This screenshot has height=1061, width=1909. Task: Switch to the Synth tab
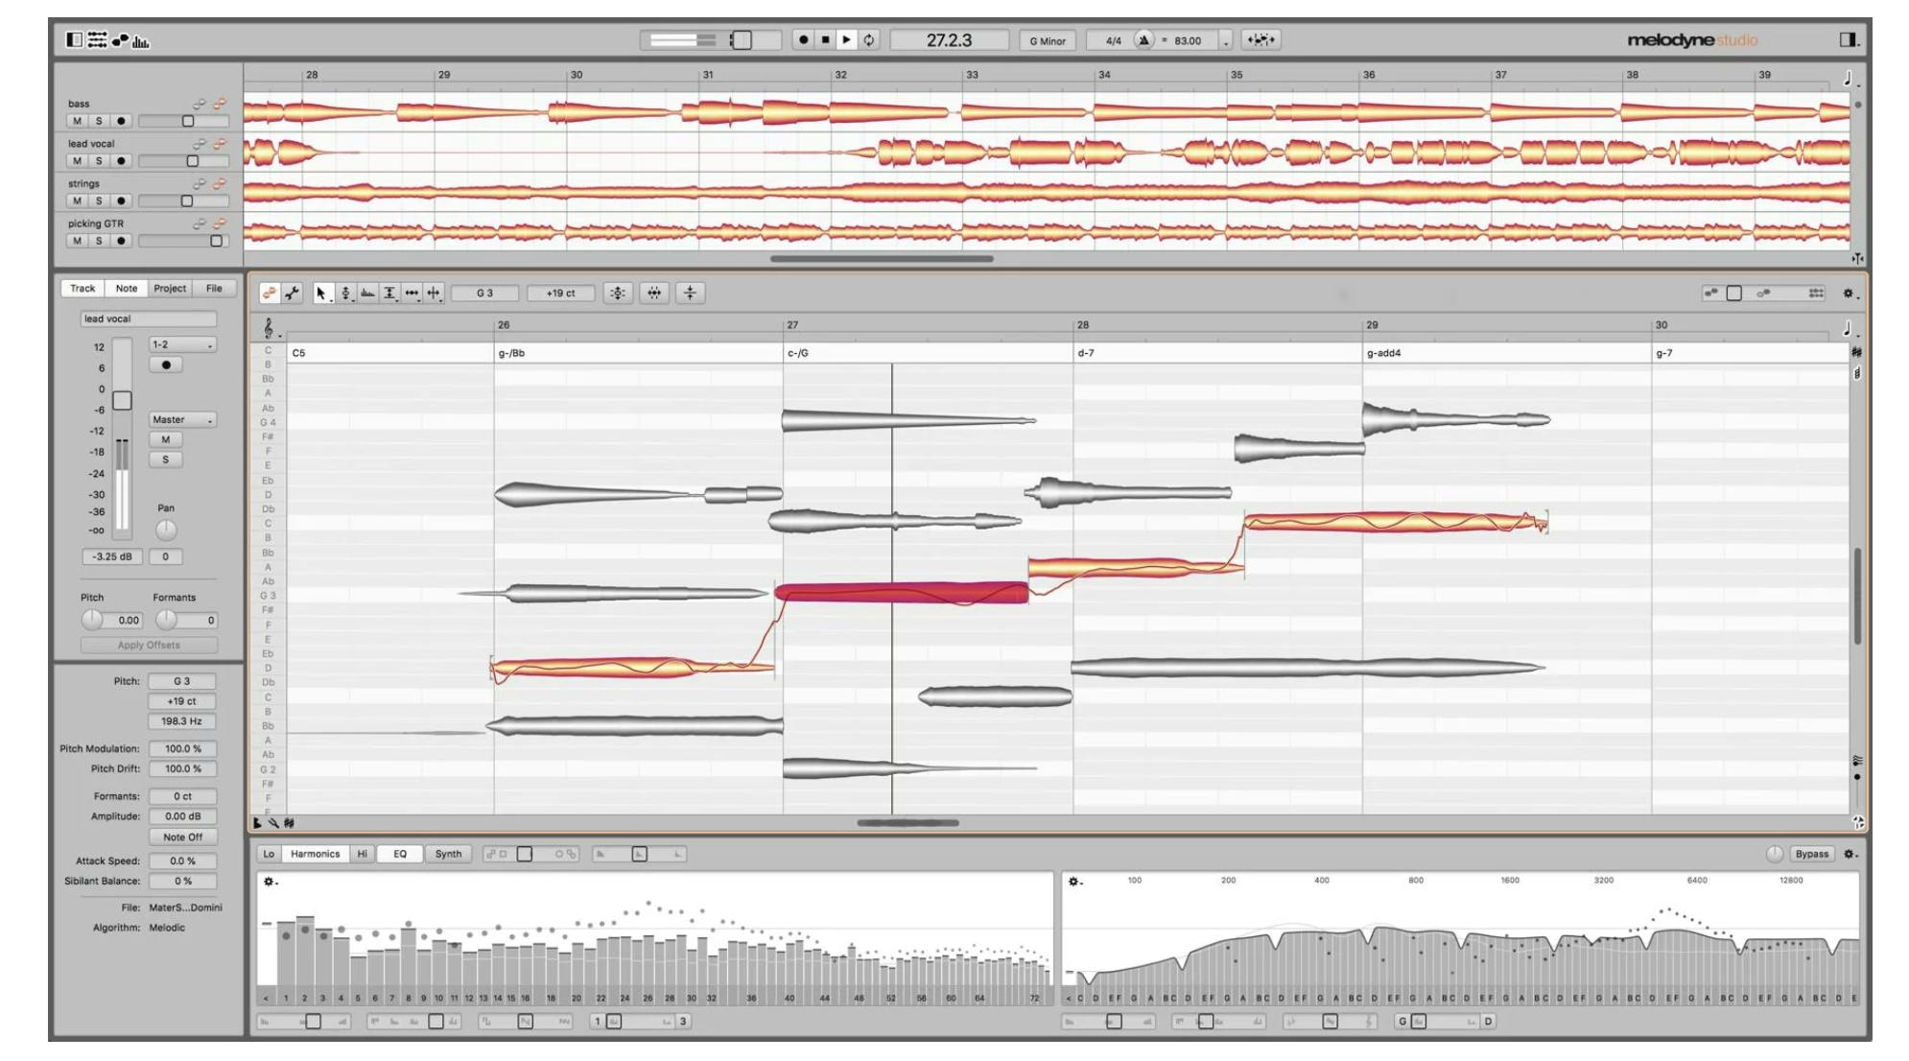point(448,854)
